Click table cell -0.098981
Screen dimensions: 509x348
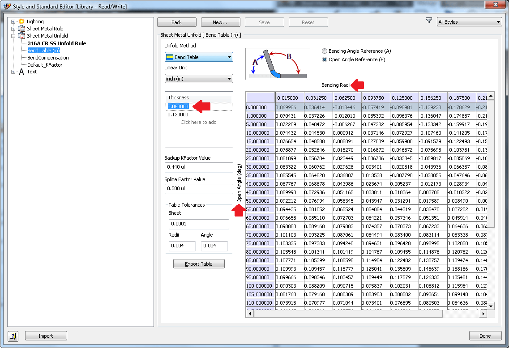point(404,107)
